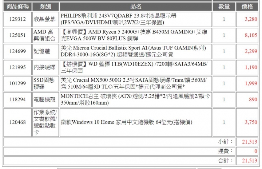Click the 微軟Windows 10 Home product name
Screen dimensions: 262x169
[127, 122]
